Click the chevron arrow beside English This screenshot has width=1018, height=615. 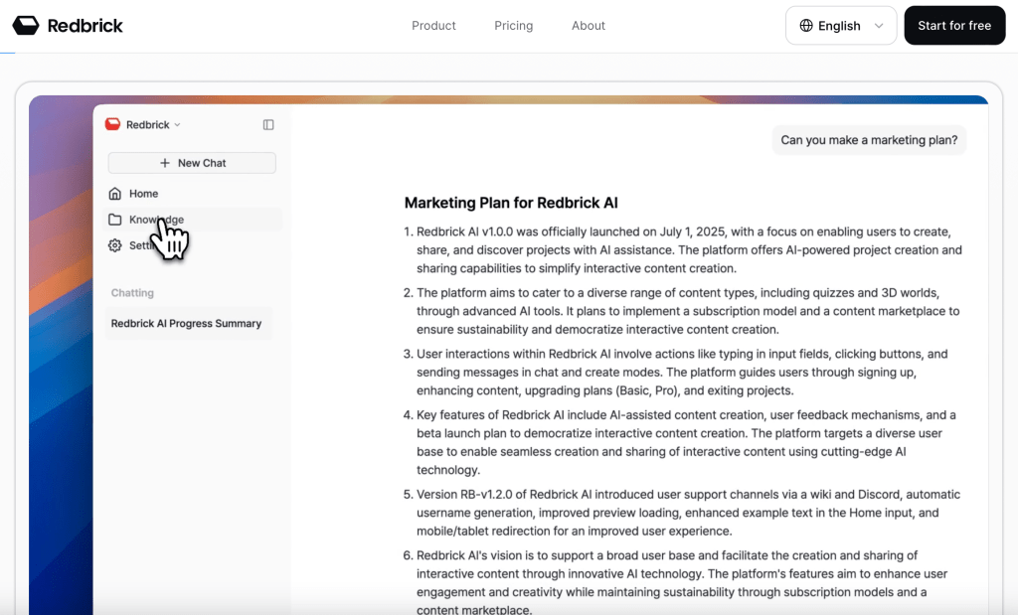pyautogui.click(x=879, y=26)
